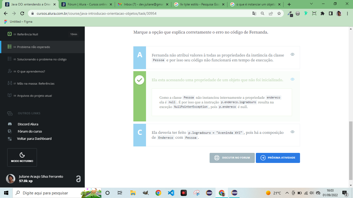Open the extensions puzzle icon
Image resolution: width=353 pixels, height=198 pixels.
click(323, 13)
